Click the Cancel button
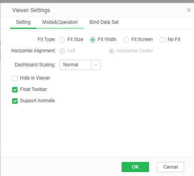This screenshot has height=176, width=194. click(171, 167)
